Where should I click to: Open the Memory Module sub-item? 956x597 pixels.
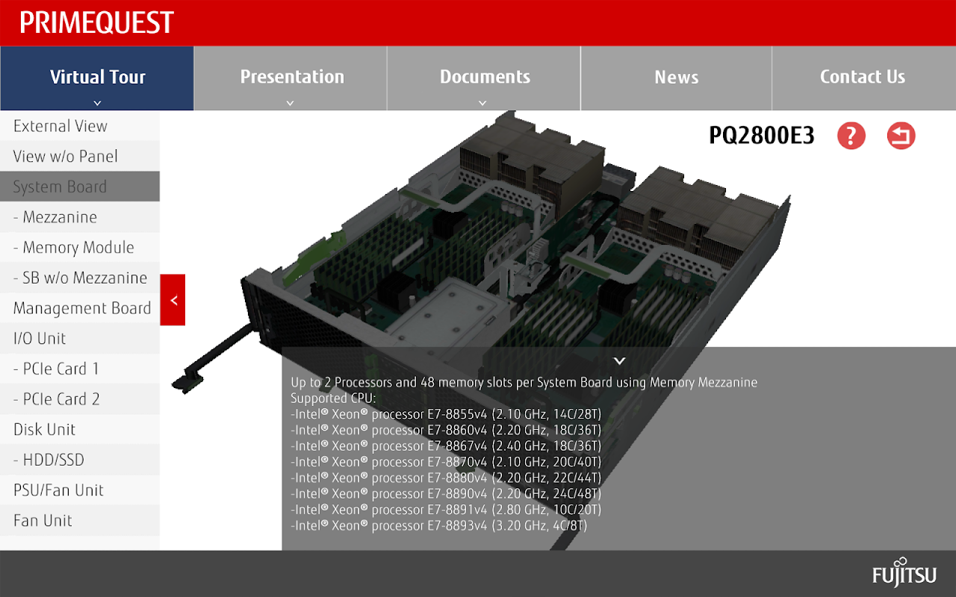(80, 248)
